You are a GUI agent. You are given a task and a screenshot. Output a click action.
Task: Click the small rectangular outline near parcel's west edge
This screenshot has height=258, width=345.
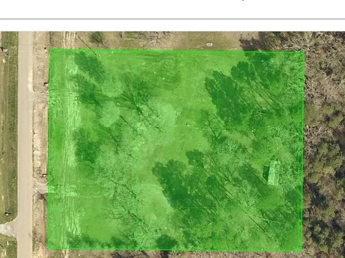click(x=60, y=113)
